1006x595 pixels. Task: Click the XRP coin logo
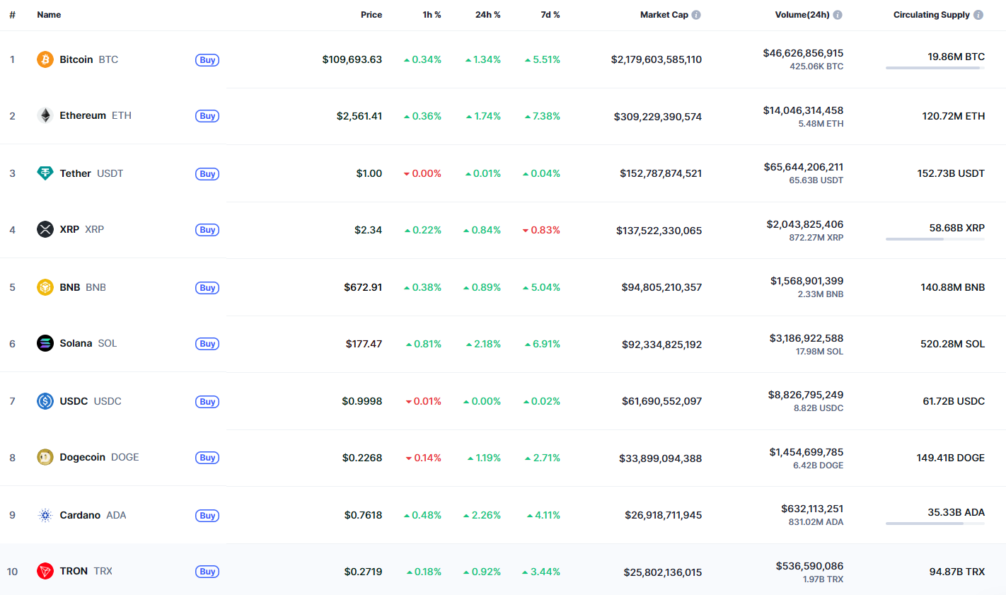click(45, 229)
